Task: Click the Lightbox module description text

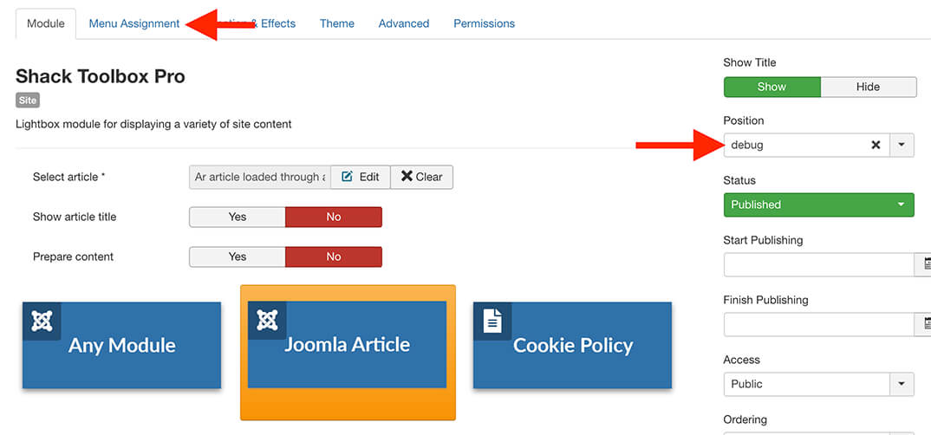Action: [153, 125]
